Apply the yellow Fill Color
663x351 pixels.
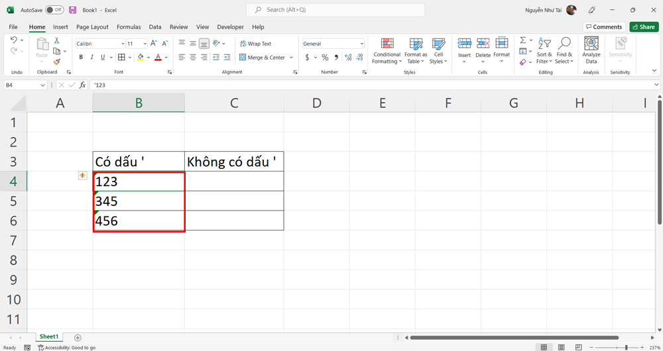pyautogui.click(x=141, y=57)
